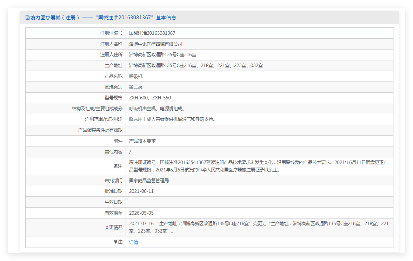Select the 生产地址 address value
Viewport: 413px width, 261px height.
click(x=196, y=65)
